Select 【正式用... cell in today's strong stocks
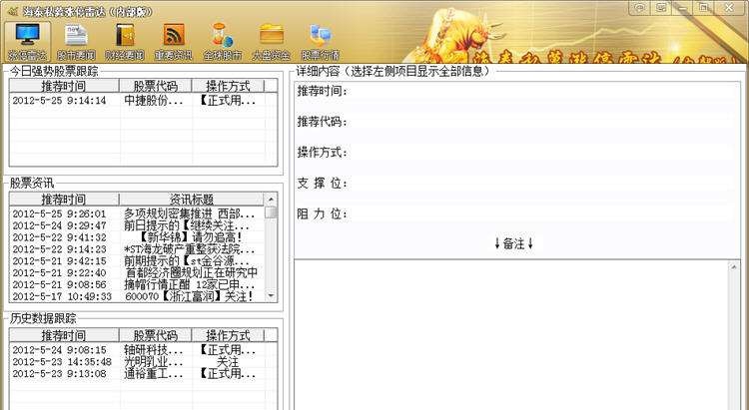 (x=228, y=100)
